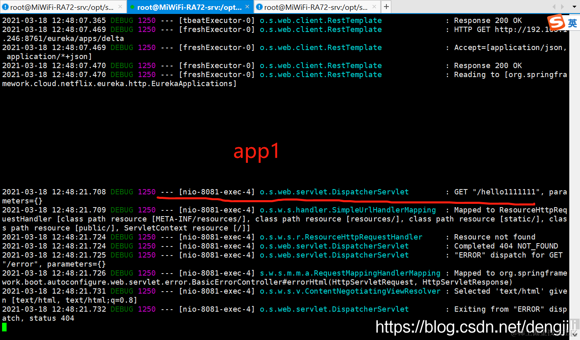
Task: Click the green status dot on active tab
Action: (132, 7)
